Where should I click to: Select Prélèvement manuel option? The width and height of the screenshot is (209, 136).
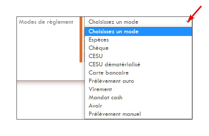pyautogui.click(x=138, y=114)
